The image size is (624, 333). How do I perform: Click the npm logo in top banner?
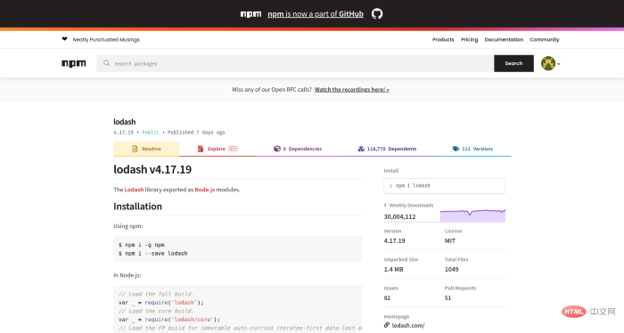(x=250, y=14)
